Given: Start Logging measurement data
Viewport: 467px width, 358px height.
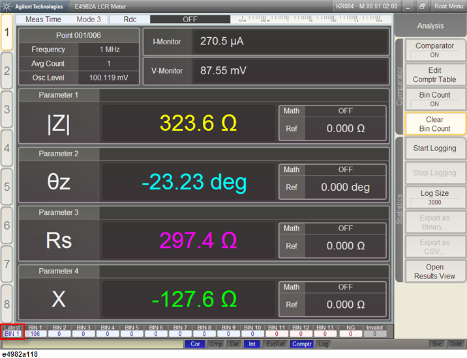Looking at the screenshot, I should 434,148.
